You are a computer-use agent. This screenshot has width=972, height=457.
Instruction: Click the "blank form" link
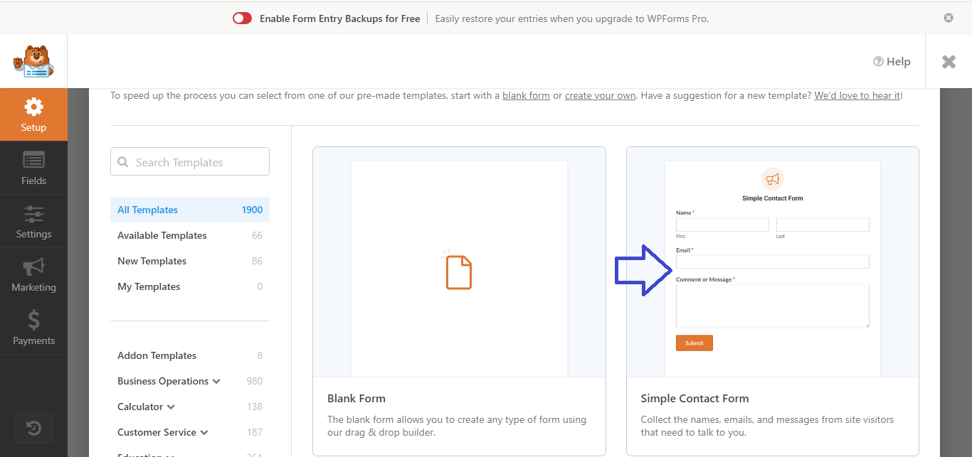(526, 95)
